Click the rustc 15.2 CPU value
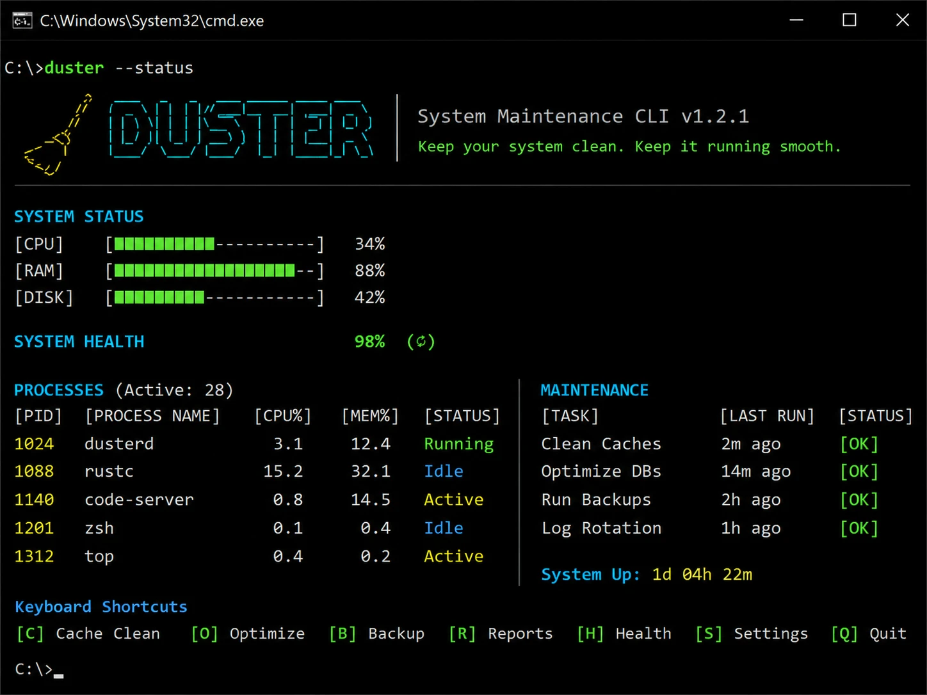927x695 pixels. click(x=283, y=472)
